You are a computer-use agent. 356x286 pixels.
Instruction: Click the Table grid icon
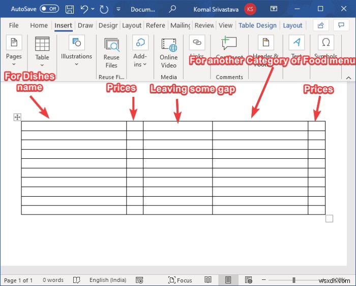[x=42, y=44]
